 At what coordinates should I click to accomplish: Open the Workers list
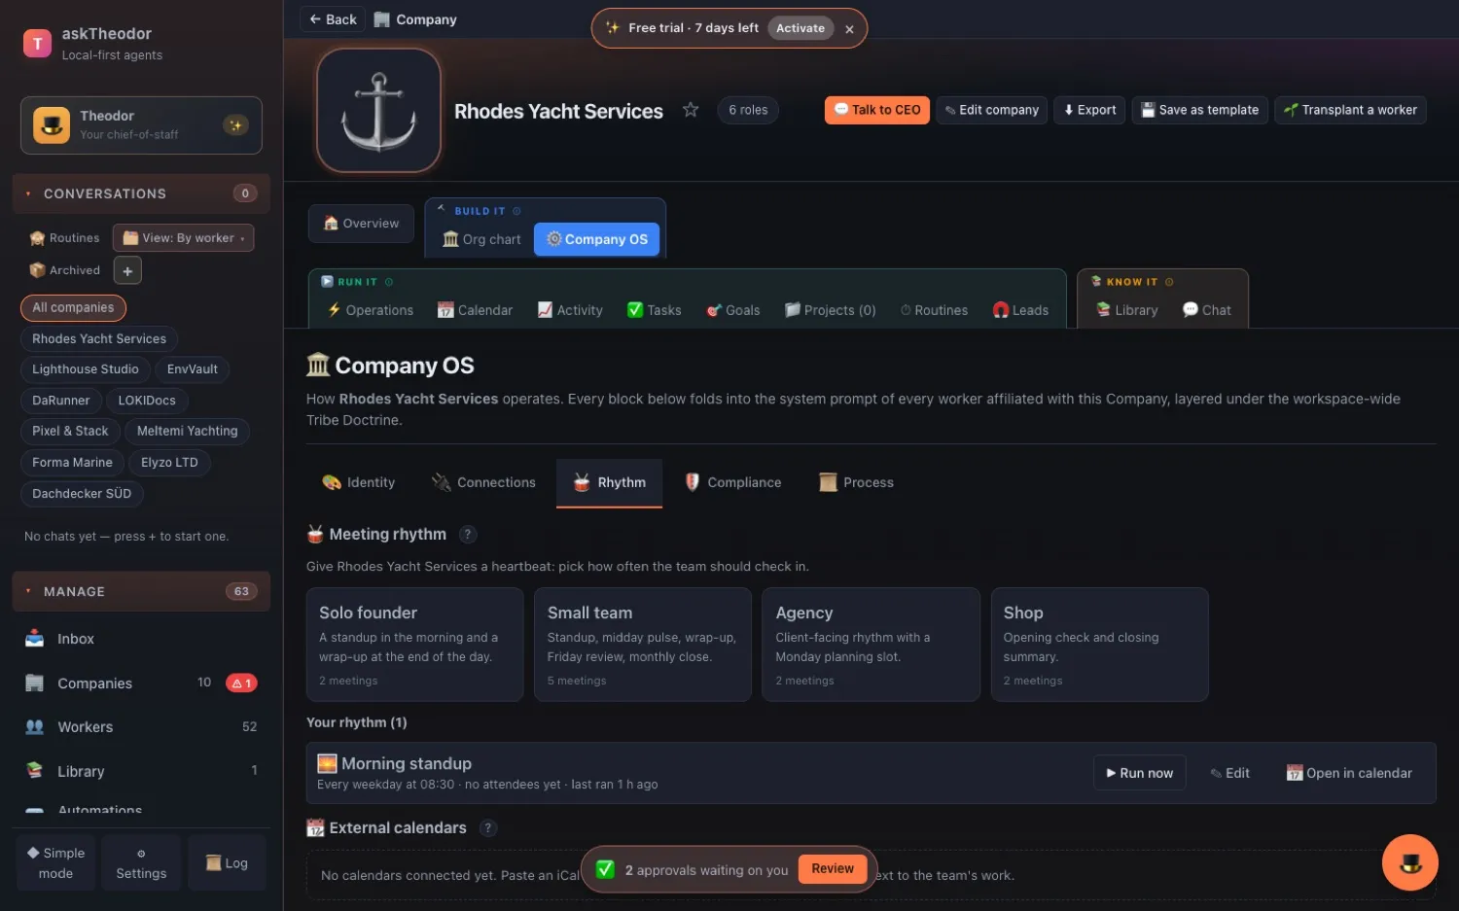tap(141, 727)
